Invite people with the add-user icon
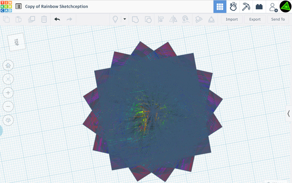Screen dimensions: 292x183 273,7
